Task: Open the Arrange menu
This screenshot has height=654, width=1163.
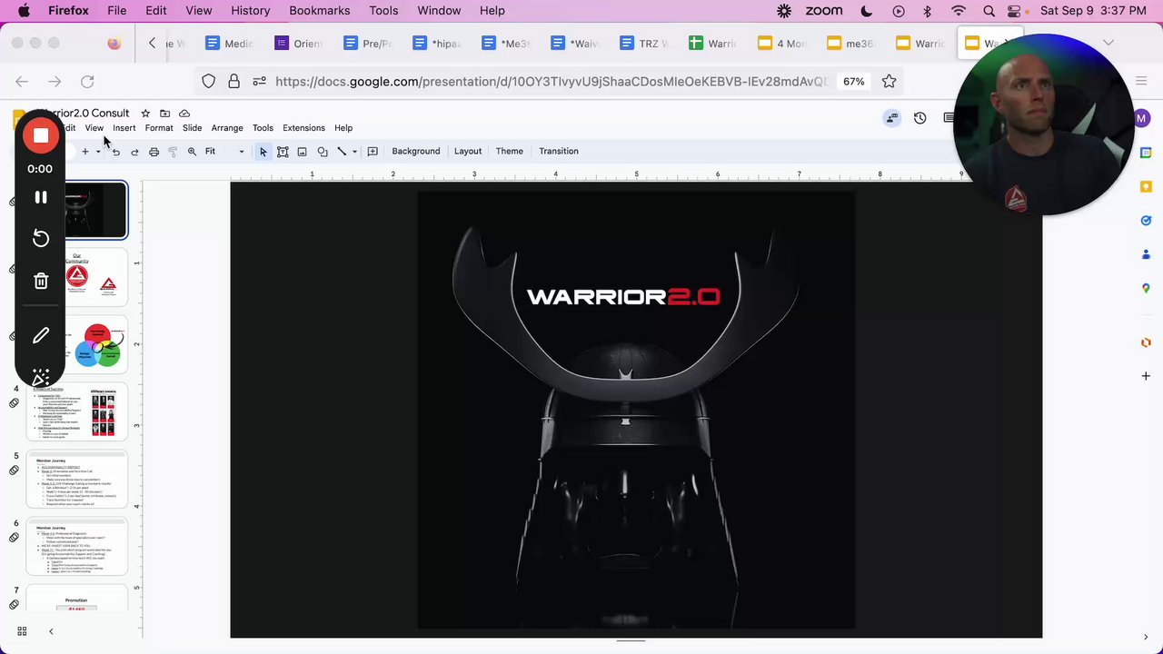Action: (227, 128)
